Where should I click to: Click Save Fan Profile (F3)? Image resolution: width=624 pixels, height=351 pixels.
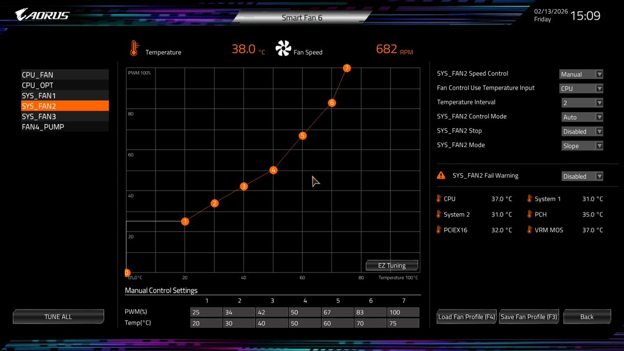pyautogui.click(x=528, y=316)
